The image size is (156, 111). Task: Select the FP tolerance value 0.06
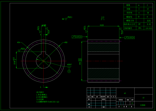[149, 24]
